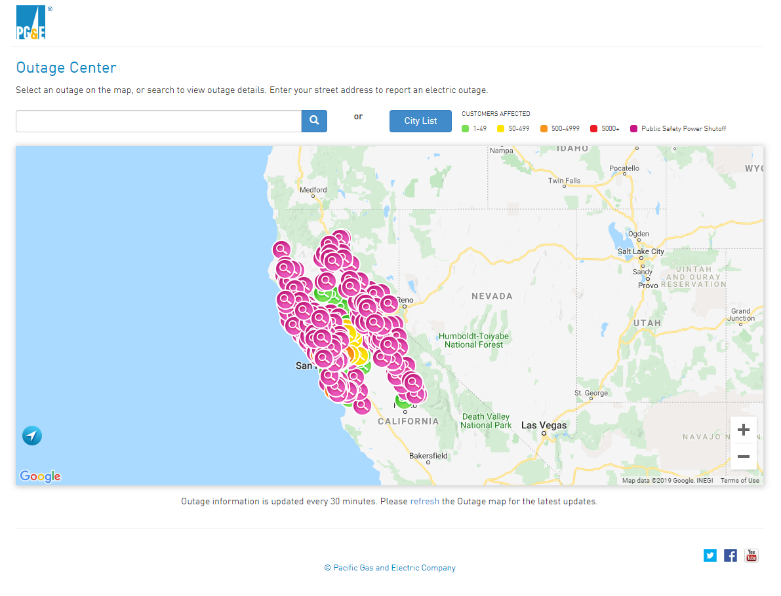Click the Google logo on the map
The width and height of the screenshot is (781, 596).
pos(40,476)
